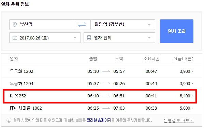The image size is (204, 128).
Task: Click the train icon beside 열차 전체
Action: coord(89,38)
